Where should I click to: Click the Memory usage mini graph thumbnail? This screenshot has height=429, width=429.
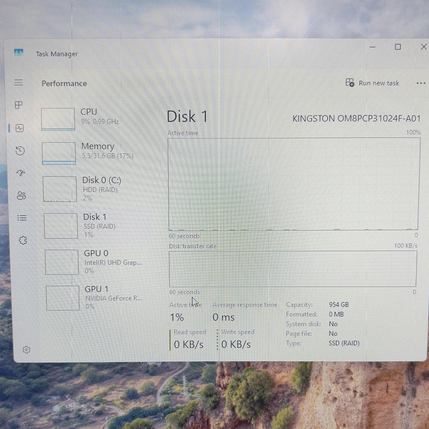pos(59,153)
